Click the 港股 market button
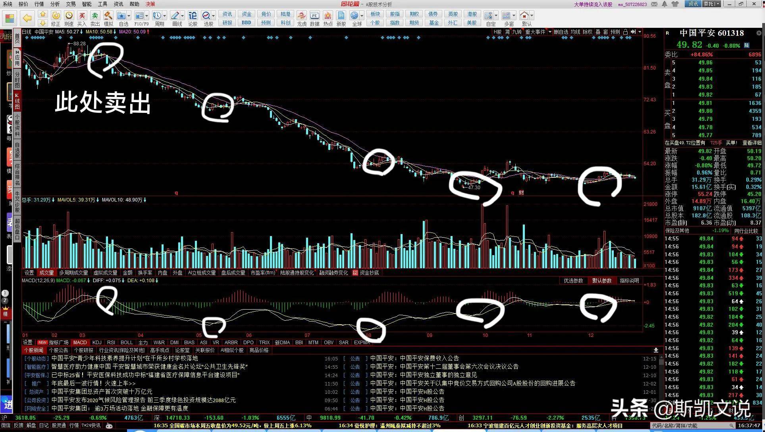The width and height of the screenshot is (765, 432). tap(472, 14)
